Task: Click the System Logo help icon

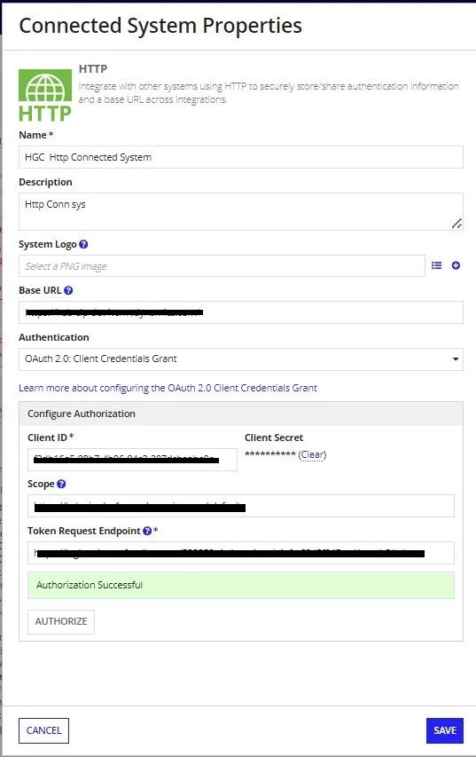Action: click(83, 244)
